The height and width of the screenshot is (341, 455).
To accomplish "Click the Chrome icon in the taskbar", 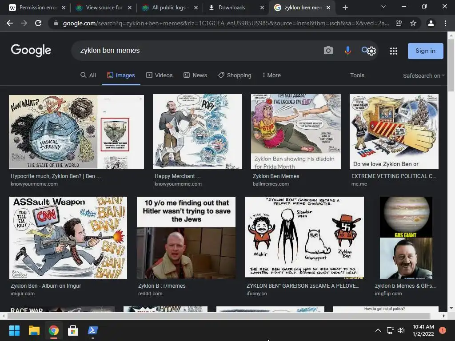I will (x=54, y=330).
